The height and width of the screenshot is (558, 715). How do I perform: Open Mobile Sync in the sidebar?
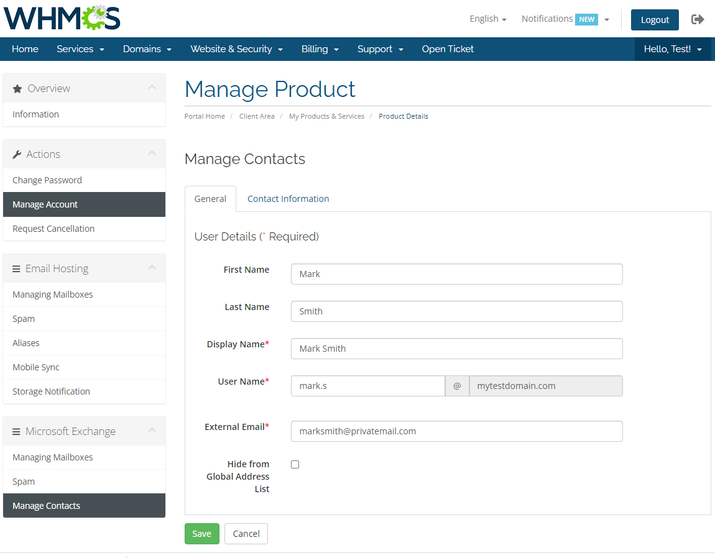pos(84,367)
